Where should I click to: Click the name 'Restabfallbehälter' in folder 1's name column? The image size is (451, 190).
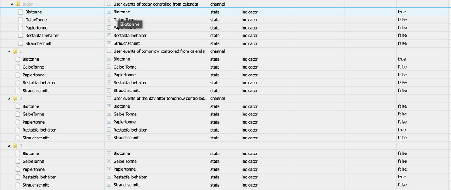point(130,83)
